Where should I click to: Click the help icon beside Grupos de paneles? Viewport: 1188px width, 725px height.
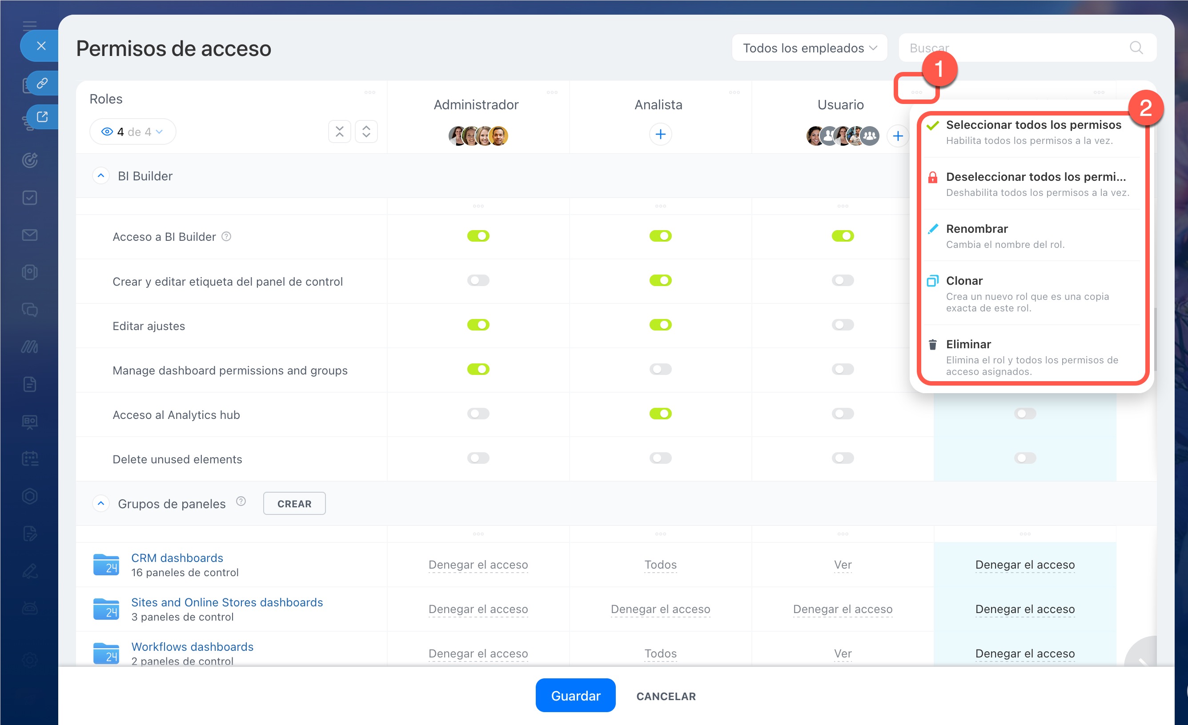coord(241,502)
